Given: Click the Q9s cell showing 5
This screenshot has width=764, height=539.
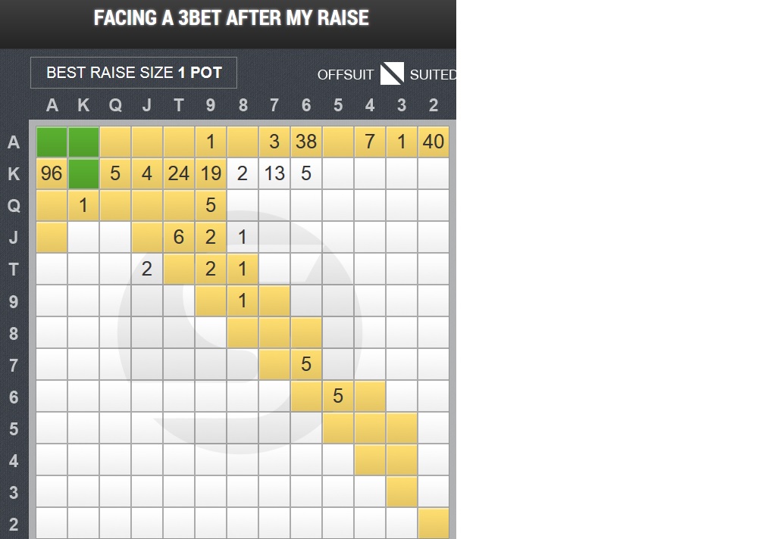Looking at the screenshot, I should pos(211,205).
